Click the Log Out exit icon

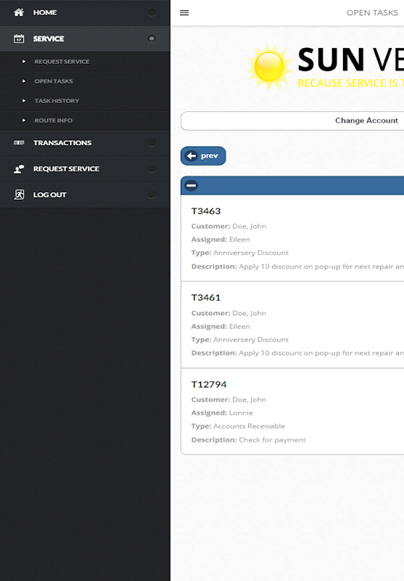pos(19,195)
